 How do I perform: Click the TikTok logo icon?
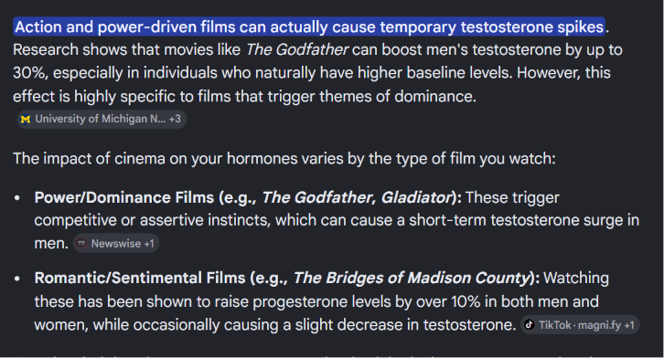click(529, 324)
